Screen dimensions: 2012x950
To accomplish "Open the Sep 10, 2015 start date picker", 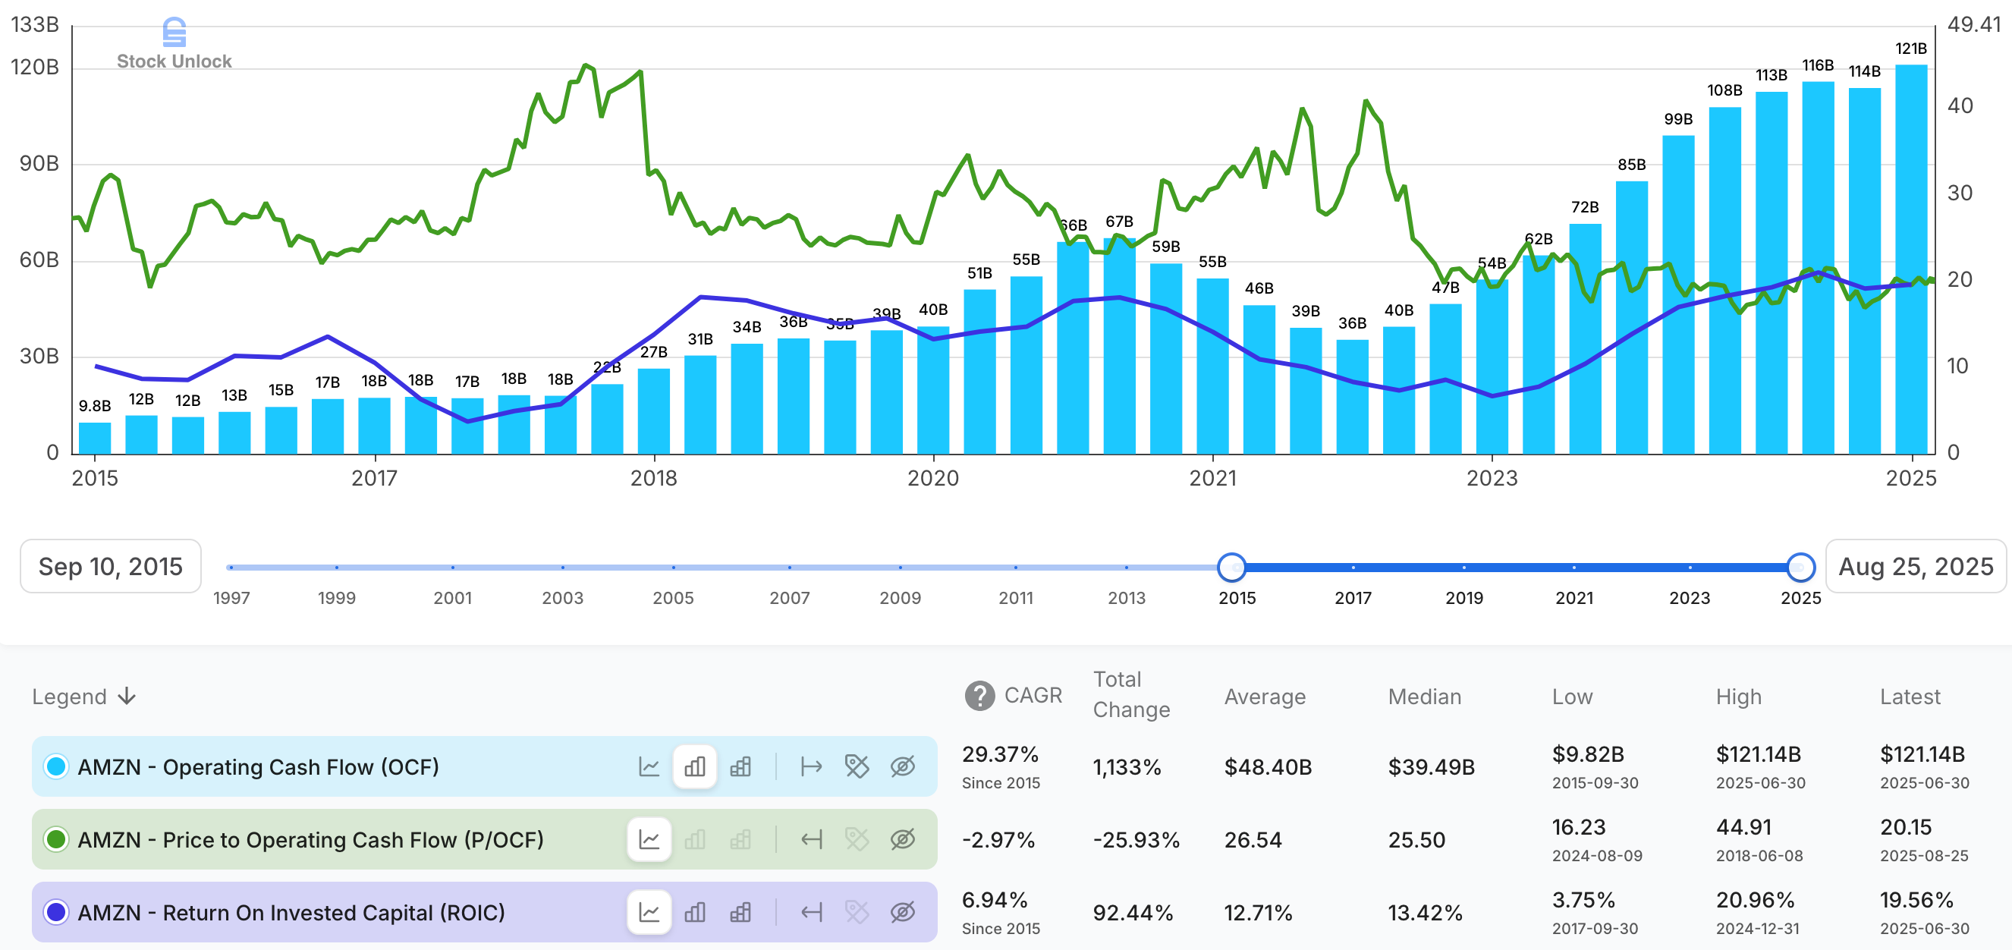I will pyautogui.click(x=110, y=566).
